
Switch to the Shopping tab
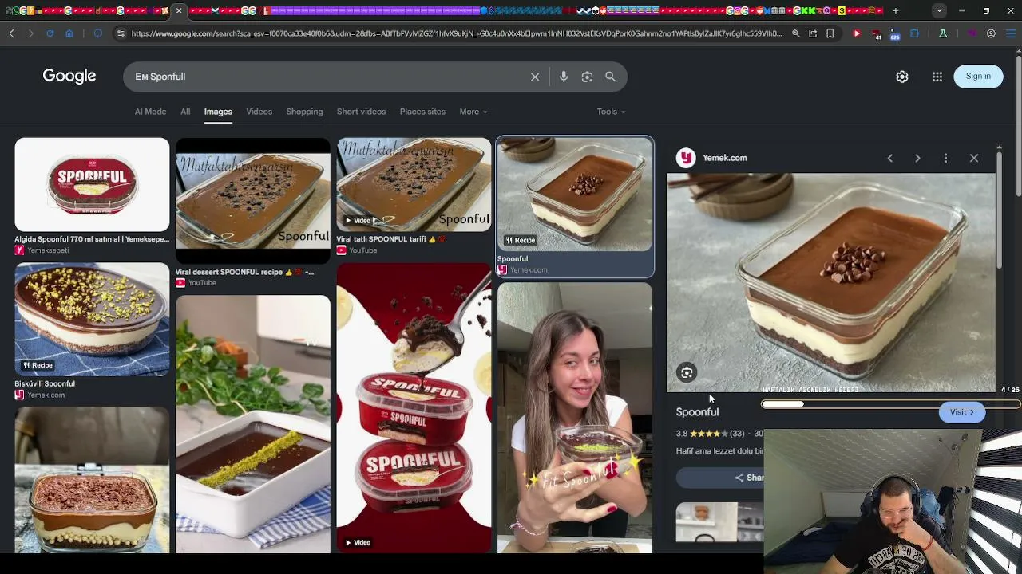(x=304, y=112)
